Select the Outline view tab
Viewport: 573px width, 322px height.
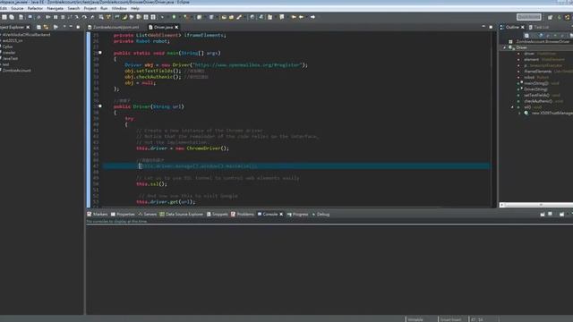(x=512, y=27)
